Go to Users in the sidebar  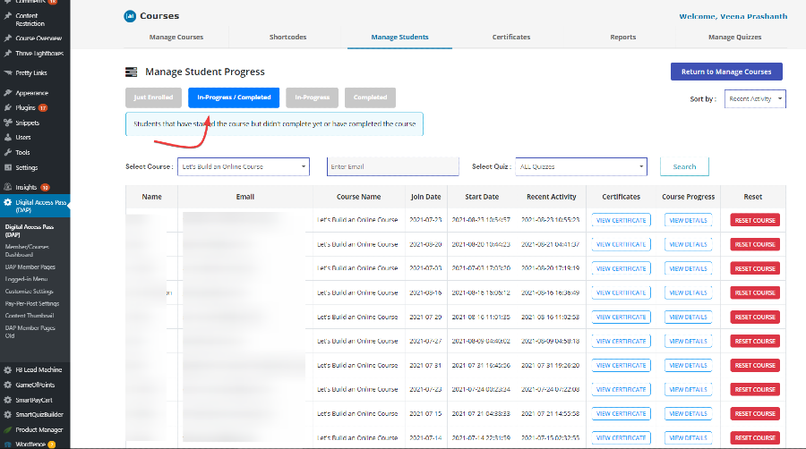point(23,137)
